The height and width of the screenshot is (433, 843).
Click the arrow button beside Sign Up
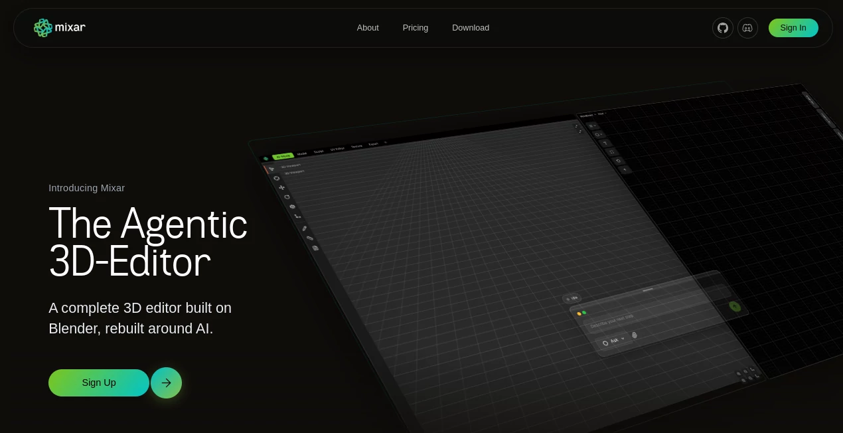166,383
